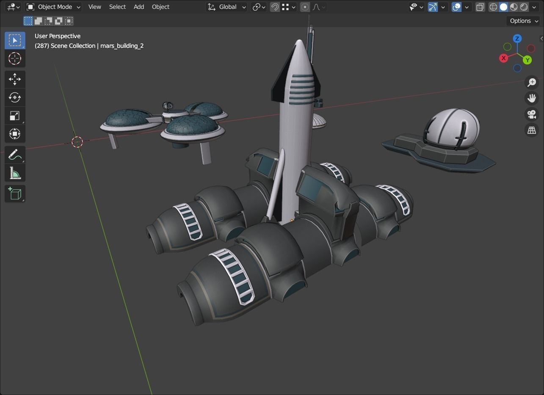
Task: Select the Rotate tool
Action: 15,97
